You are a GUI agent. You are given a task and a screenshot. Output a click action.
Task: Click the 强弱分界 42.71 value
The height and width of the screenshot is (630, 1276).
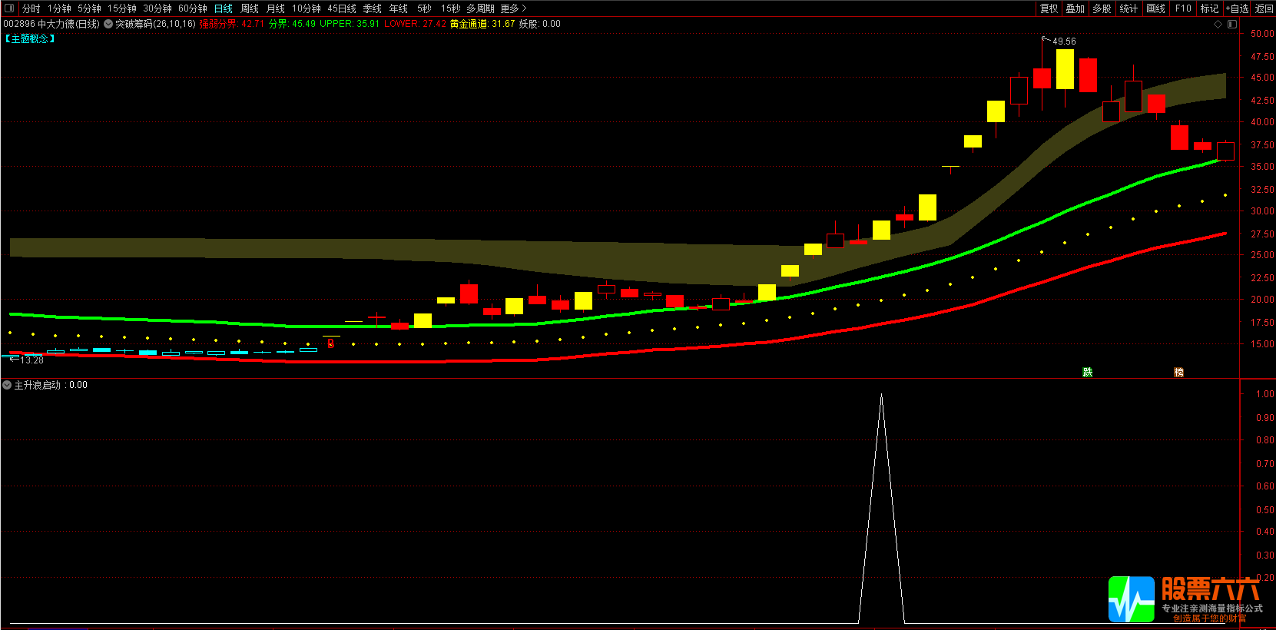click(x=231, y=24)
